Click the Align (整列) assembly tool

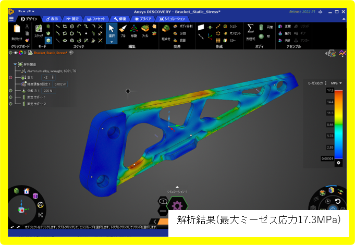pyautogui.click(x=284, y=33)
